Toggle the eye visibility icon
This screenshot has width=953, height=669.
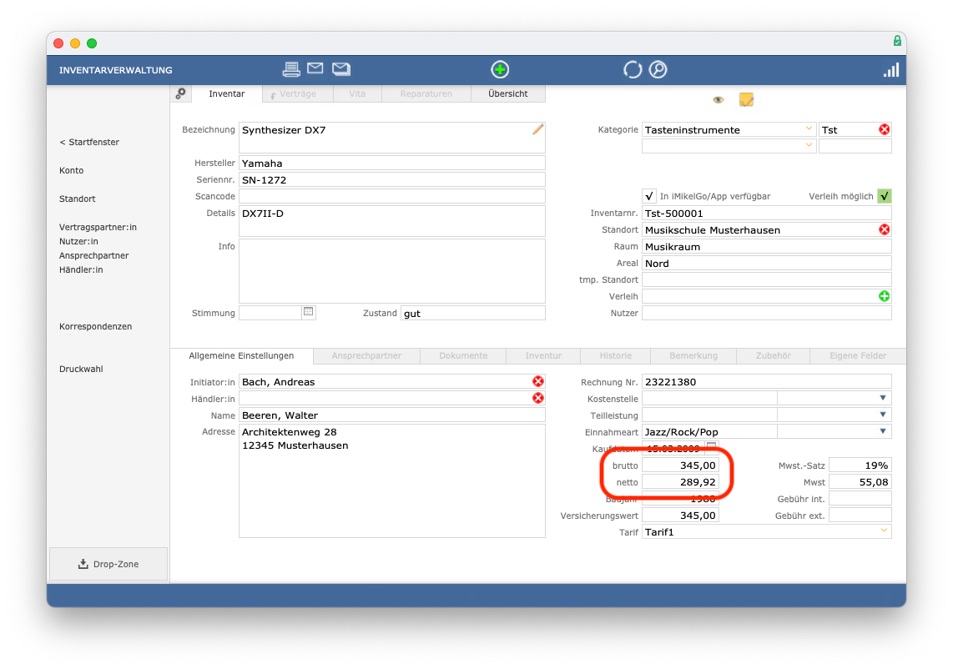[719, 99]
